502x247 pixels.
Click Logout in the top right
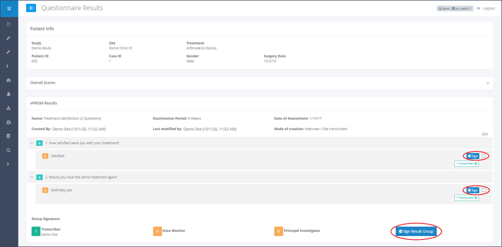click(485, 8)
